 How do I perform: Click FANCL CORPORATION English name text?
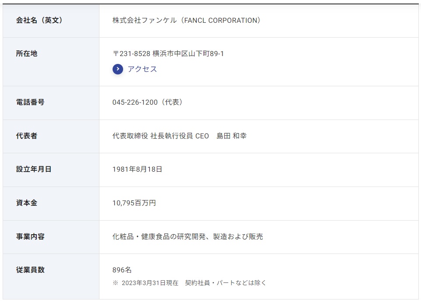click(221, 21)
